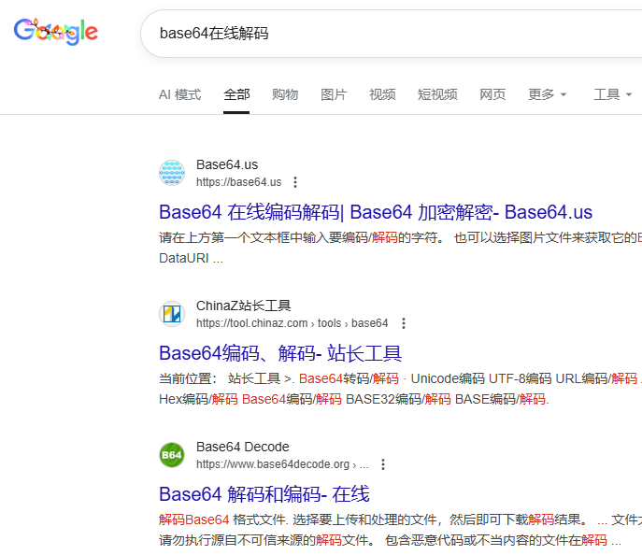Open the 网页 tab

pyautogui.click(x=492, y=94)
